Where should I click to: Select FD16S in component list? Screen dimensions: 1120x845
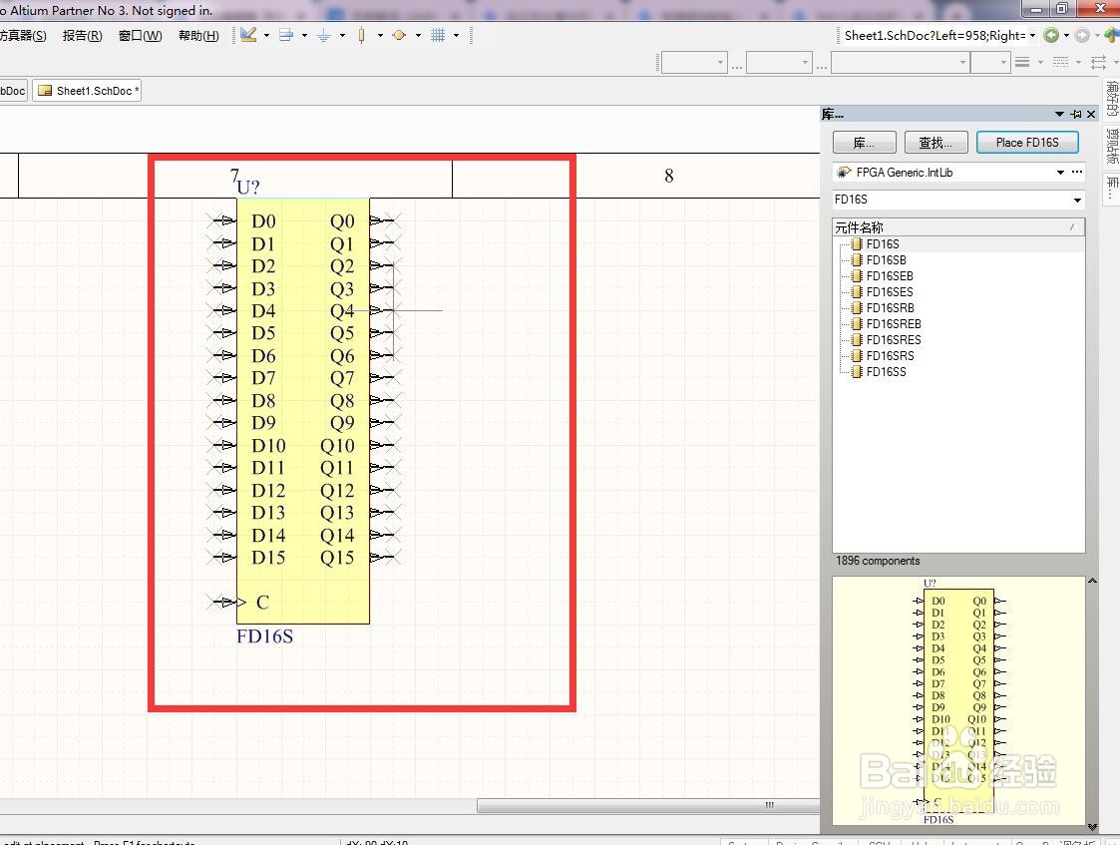pyautogui.click(x=883, y=244)
